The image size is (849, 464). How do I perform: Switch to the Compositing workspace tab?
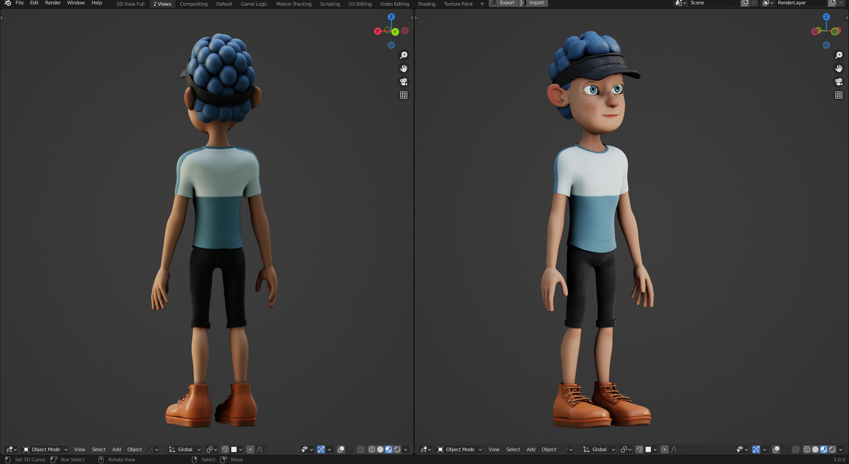click(193, 4)
